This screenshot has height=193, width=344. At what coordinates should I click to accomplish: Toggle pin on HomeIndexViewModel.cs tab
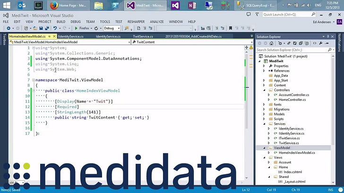coord(49,36)
